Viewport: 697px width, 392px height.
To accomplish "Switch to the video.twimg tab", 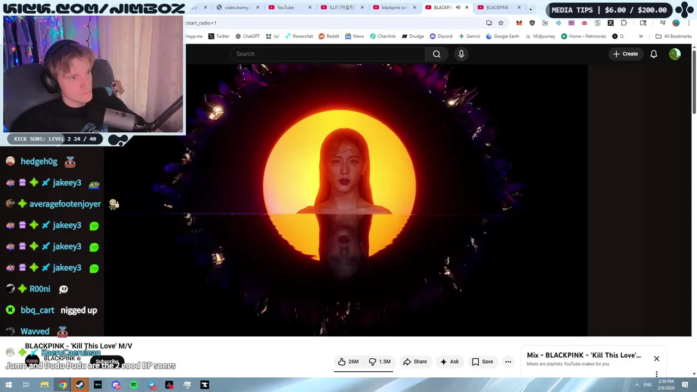I will 237,8.
